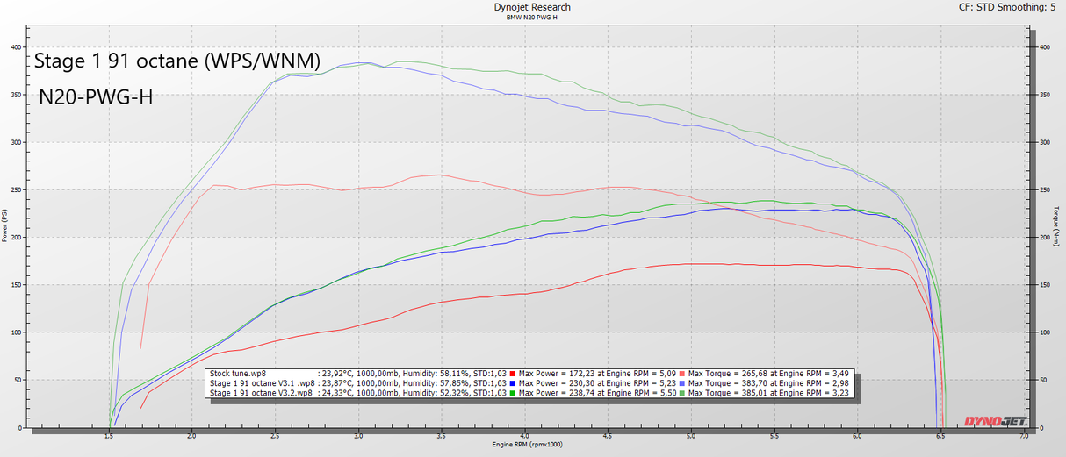Click the red Max Power swatch for Stock tune

tap(513, 373)
